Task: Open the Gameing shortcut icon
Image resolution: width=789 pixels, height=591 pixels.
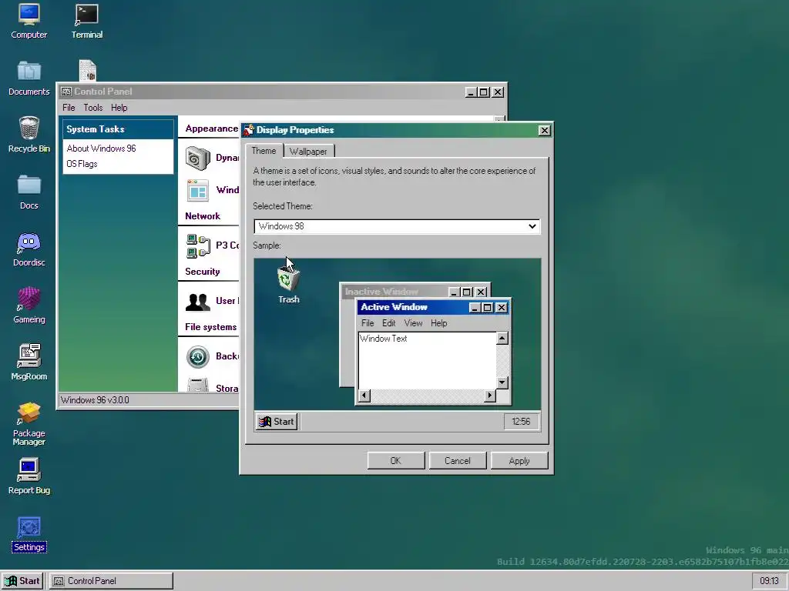Action: coord(29,306)
